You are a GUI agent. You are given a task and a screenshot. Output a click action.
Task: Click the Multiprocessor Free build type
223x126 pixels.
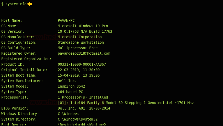77,48
